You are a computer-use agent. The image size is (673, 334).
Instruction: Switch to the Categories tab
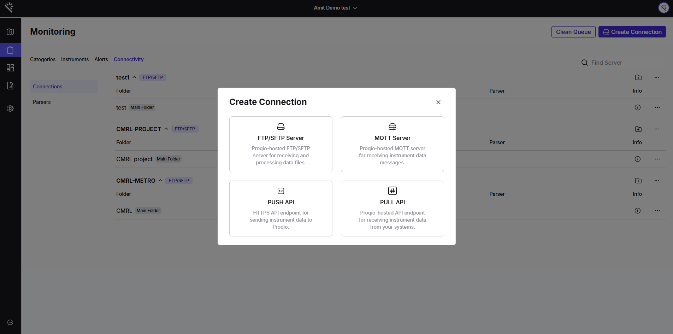pyautogui.click(x=43, y=59)
